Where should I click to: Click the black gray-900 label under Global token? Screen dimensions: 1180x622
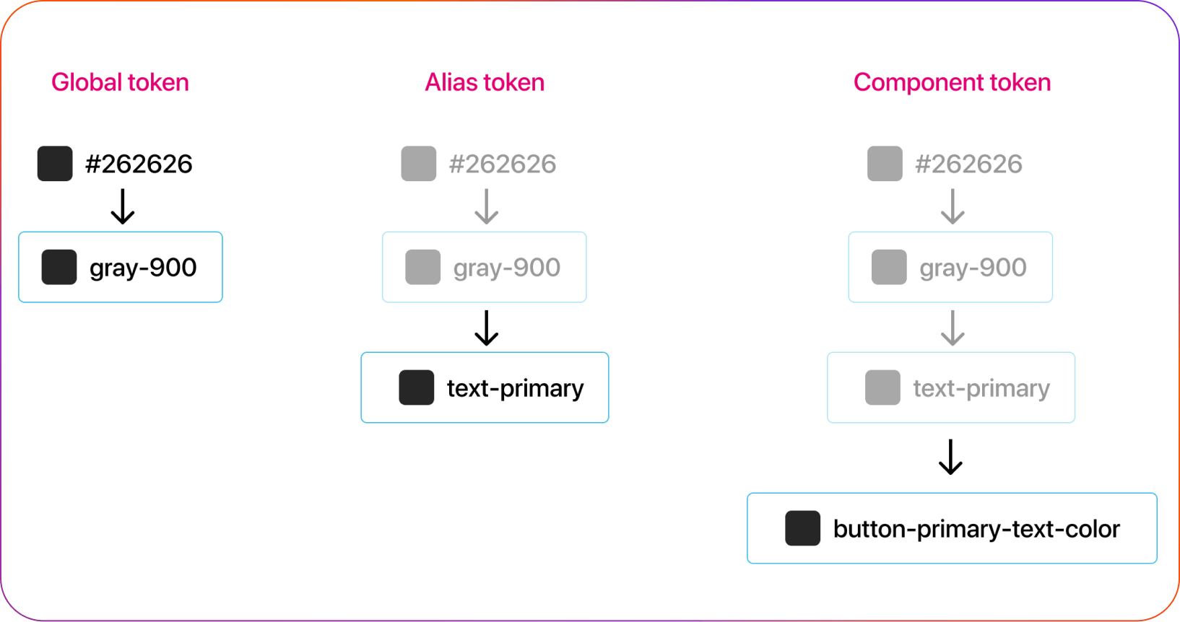(x=143, y=268)
